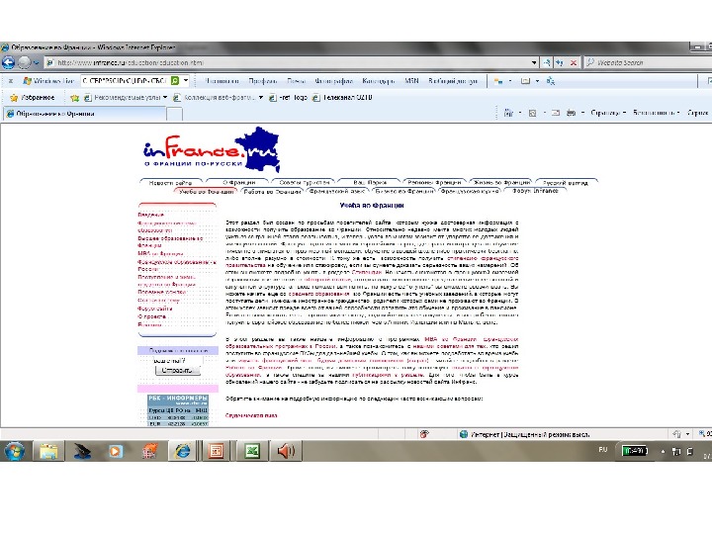The height and width of the screenshot is (534, 712).
Task: Click the Print icon in the command bar
Action: click(x=571, y=113)
